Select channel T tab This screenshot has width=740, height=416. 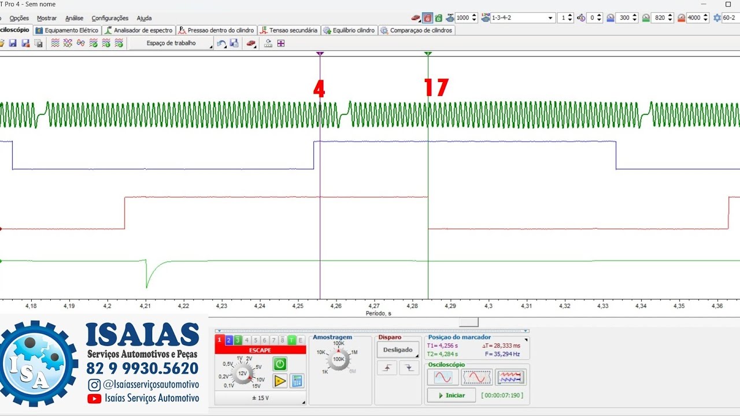tap(292, 340)
